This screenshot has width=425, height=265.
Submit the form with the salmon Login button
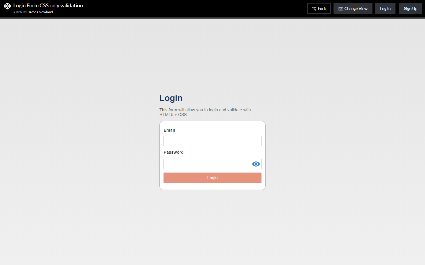pyautogui.click(x=212, y=178)
